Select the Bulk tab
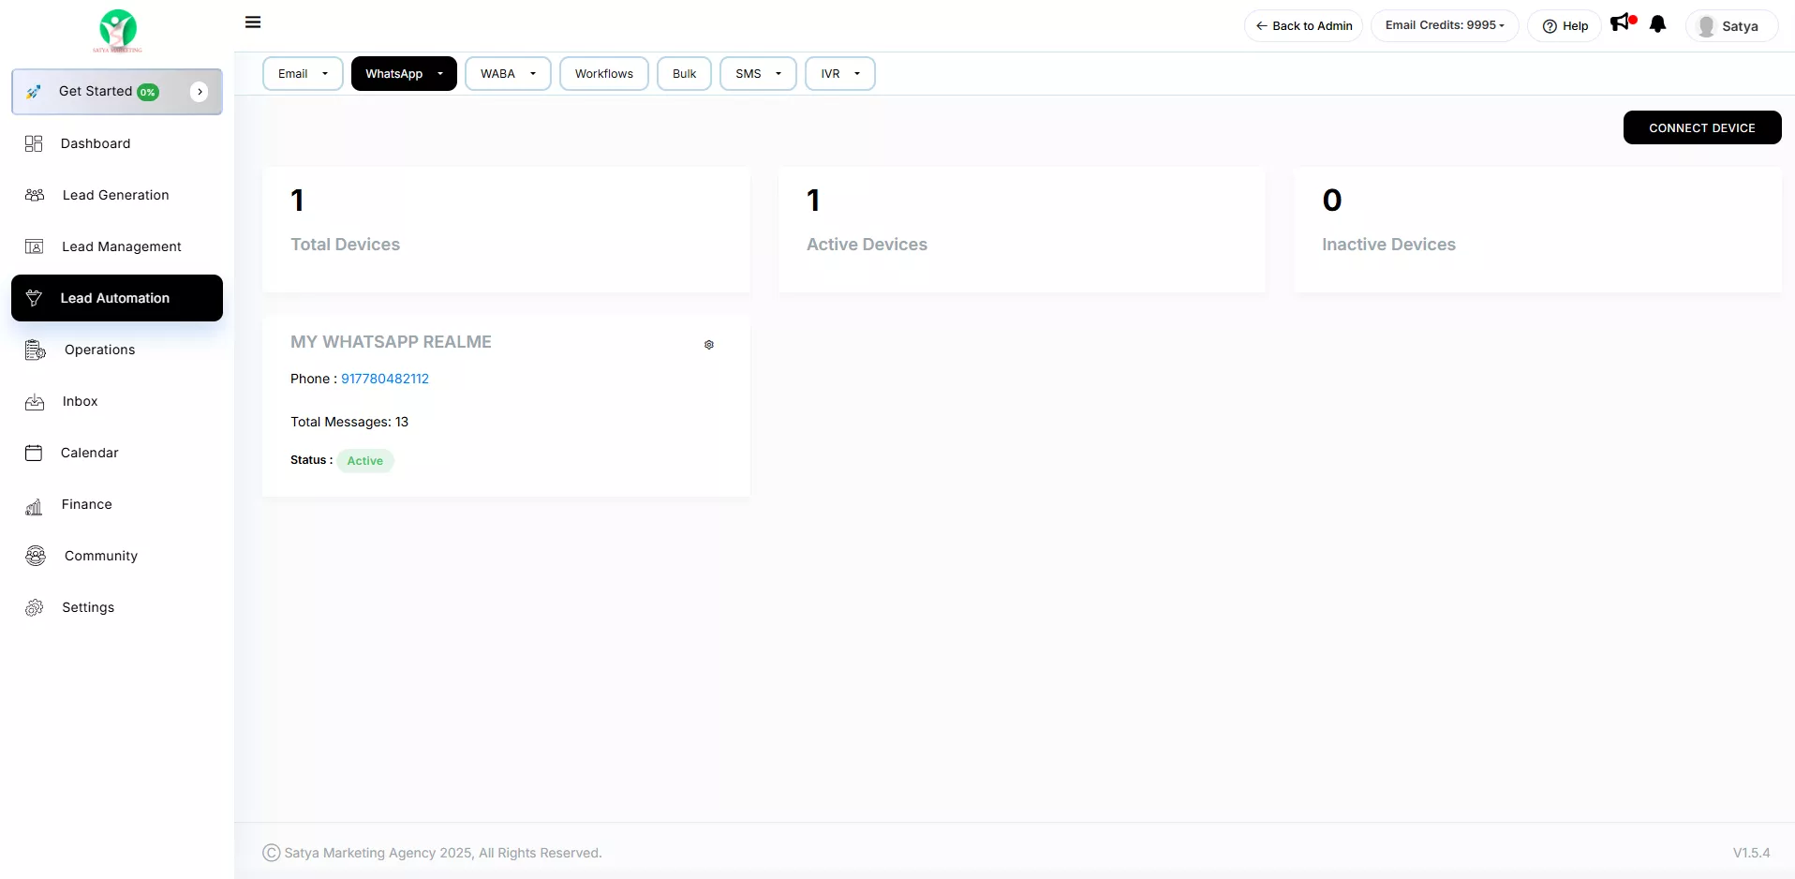This screenshot has height=879, width=1795. coord(684,74)
